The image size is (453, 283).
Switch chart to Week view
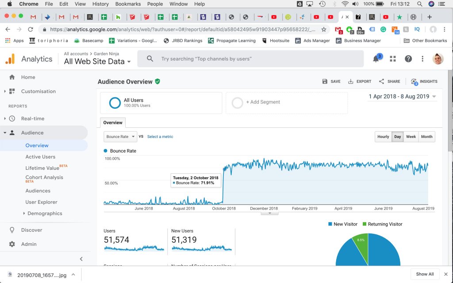[411, 137]
